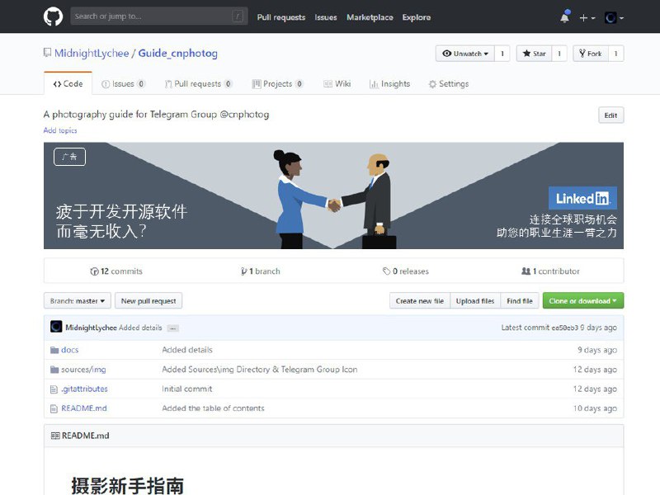This screenshot has height=495, width=660.
Task: Click the LinkedIn logo in the ad
Action: click(582, 198)
